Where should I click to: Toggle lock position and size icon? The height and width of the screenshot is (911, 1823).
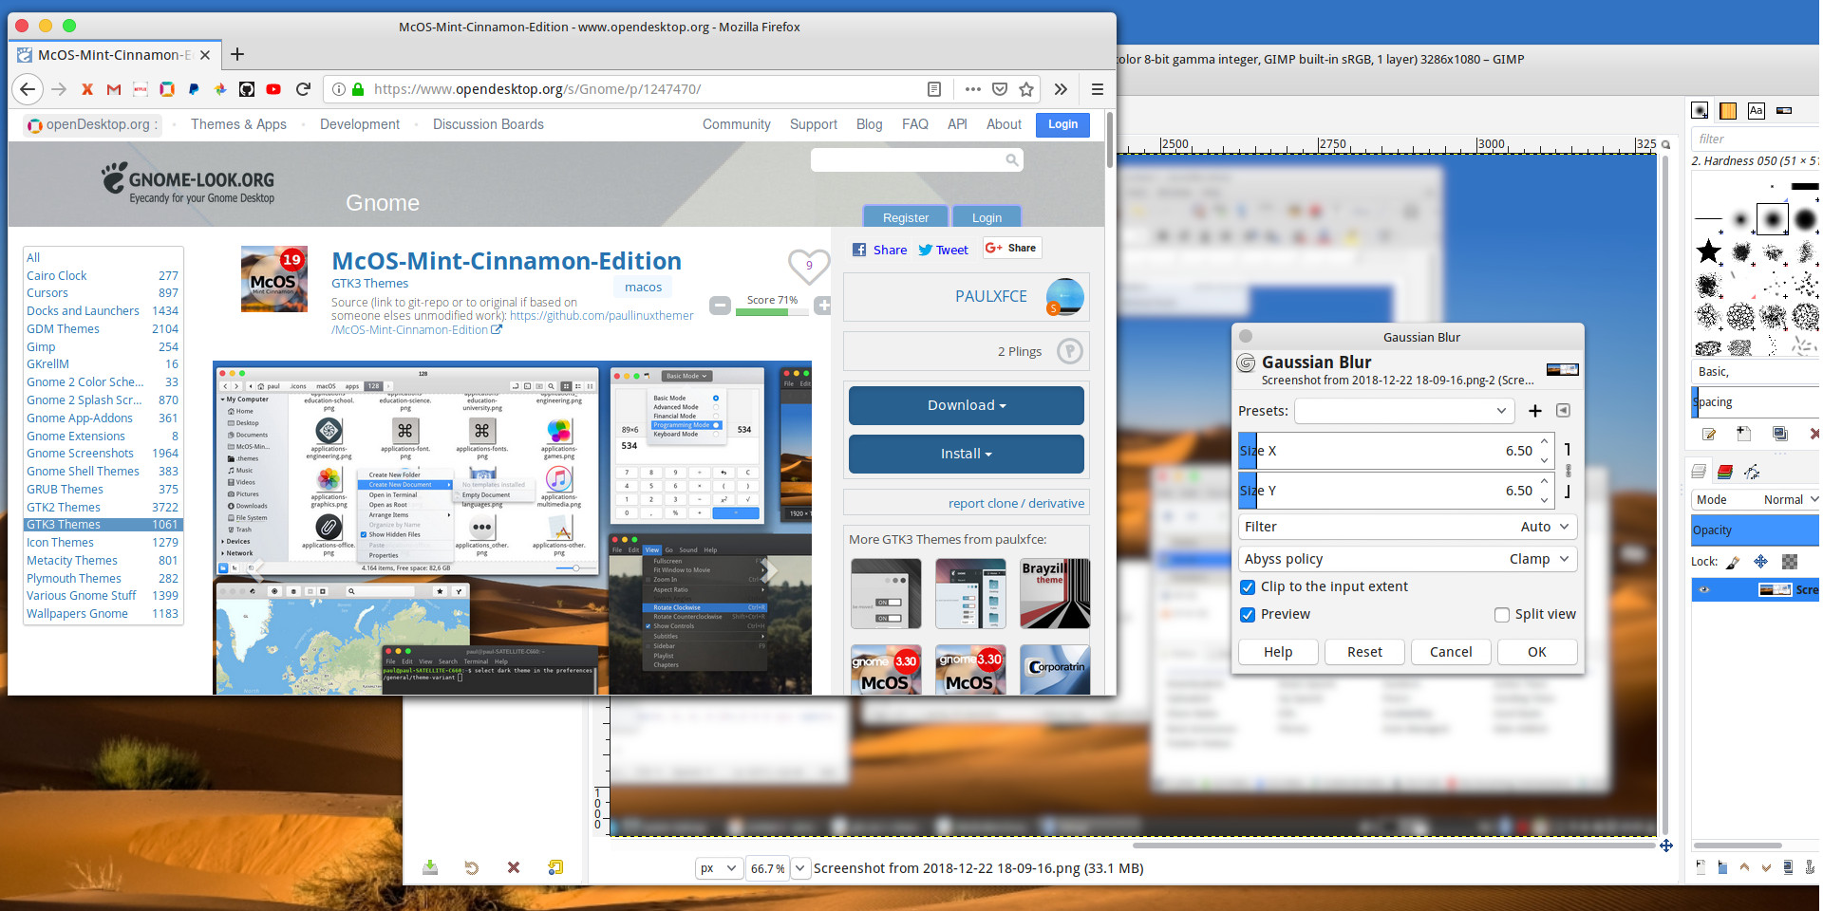1760,562
